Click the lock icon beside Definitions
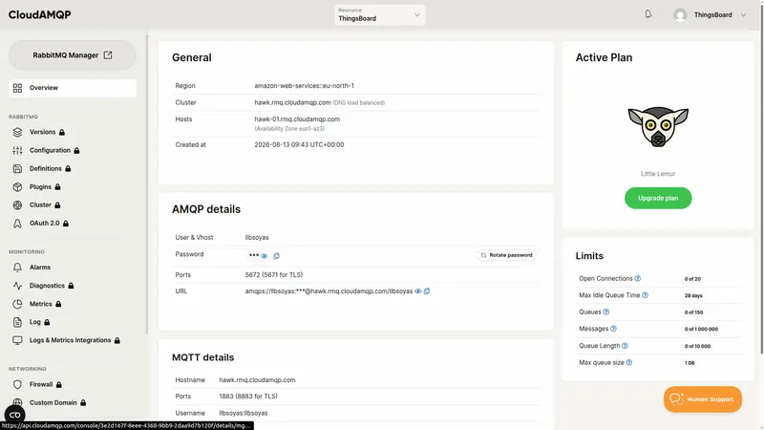Image resolution: width=764 pixels, height=430 pixels. [x=68, y=169]
